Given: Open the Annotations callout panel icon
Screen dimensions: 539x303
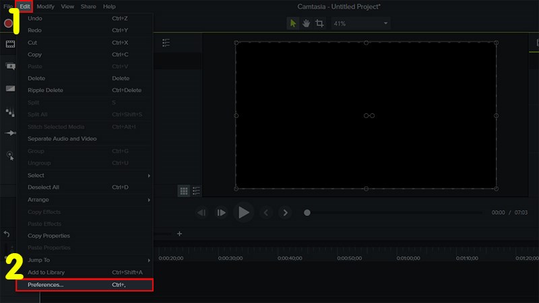Looking at the screenshot, I should (10, 66).
